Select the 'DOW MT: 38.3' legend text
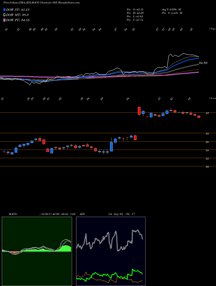Viewport: 216px width, 286px height. pyautogui.click(x=17, y=15)
